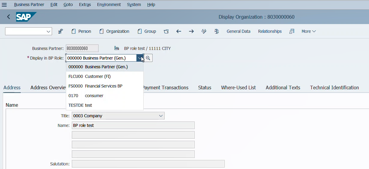
Task: Create a new Organization
Action: (114, 31)
